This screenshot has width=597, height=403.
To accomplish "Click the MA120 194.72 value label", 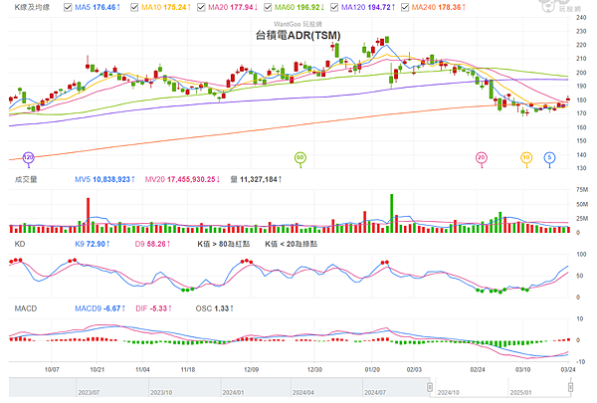I will (x=368, y=7).
